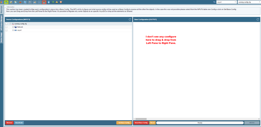Switch to the Mappings side tab
The width and height of the screenshot is (261, 127).
(2, 10)
